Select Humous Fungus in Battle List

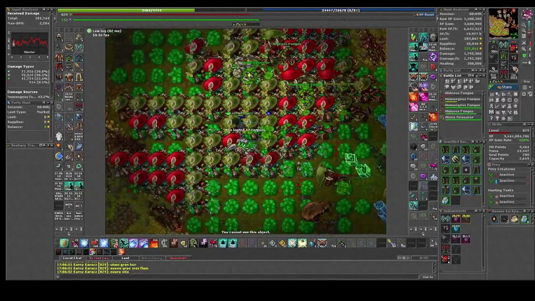461,112
